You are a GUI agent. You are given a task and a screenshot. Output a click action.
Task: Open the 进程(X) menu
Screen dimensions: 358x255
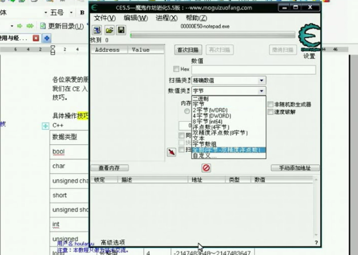click(x=167, y=18)
